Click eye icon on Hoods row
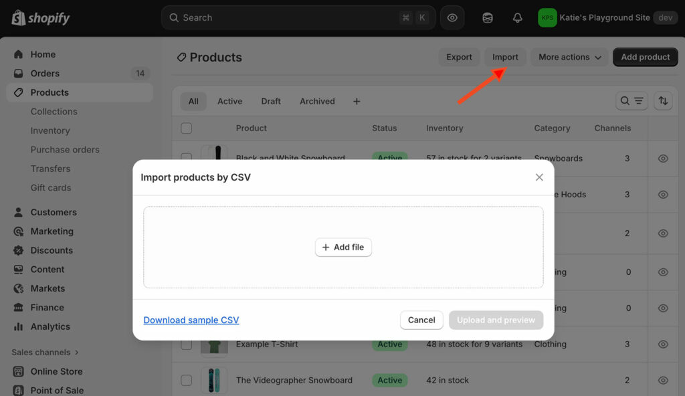685x396 pixels. click(x=663, y=195)
